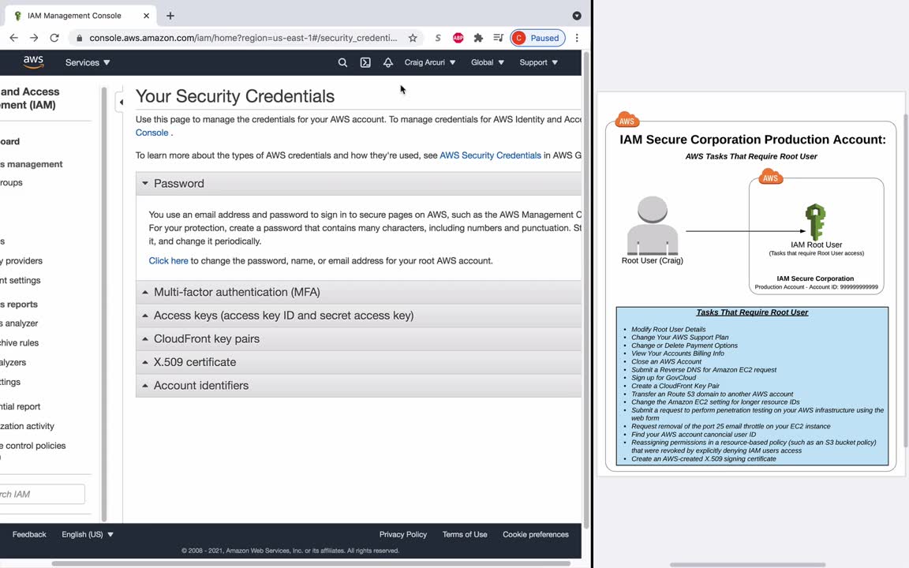The height and width of the screenshot is (568, 909).
Task: Launch the CloudShell terminal icon
Action: tap(365, 62)
